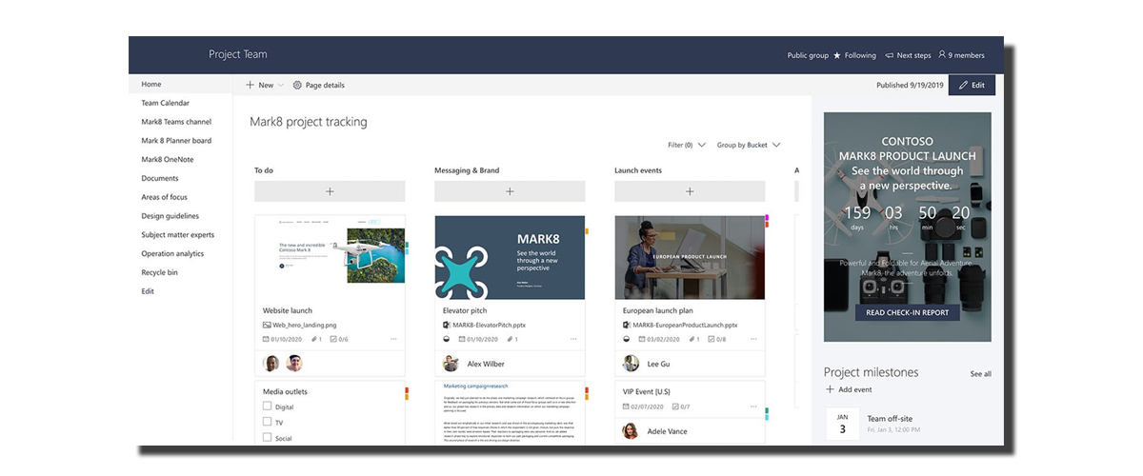Click the Following star icon
The height and width of the screenshot is (476, 1143).
click(837, 55)
